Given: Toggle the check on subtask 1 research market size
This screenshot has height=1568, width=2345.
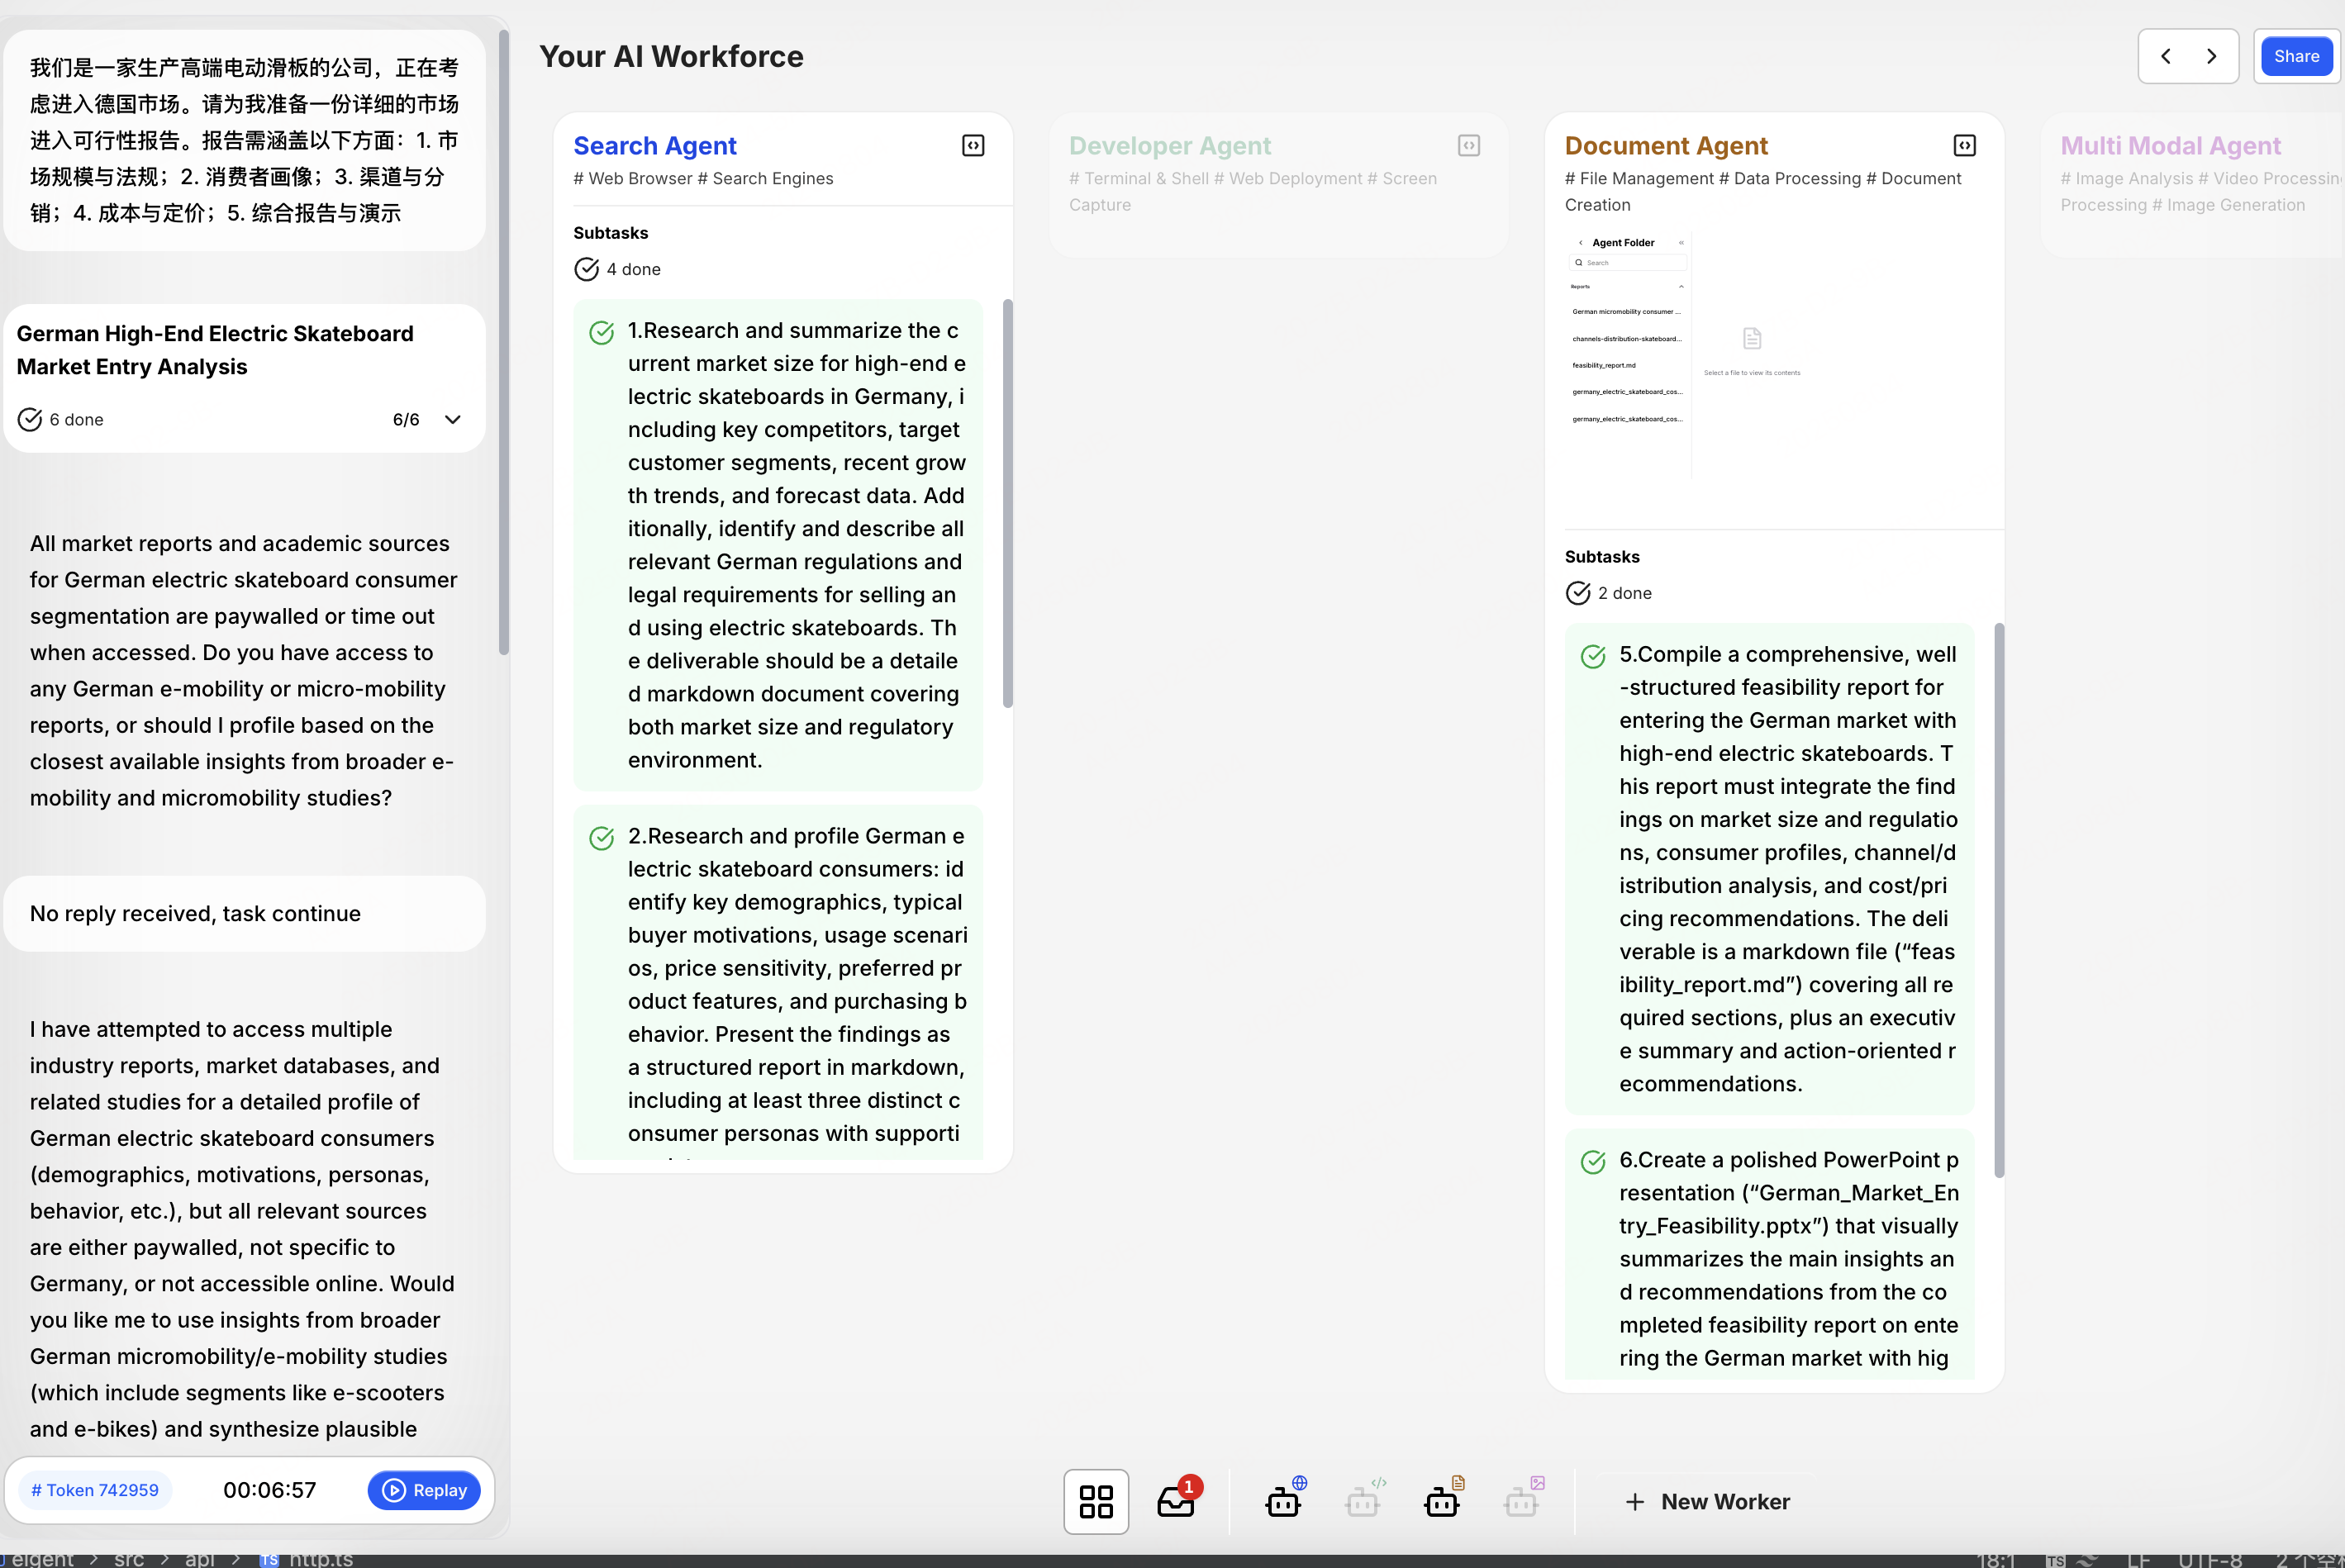Looking at the screenshot, I should tap(601, 333).
